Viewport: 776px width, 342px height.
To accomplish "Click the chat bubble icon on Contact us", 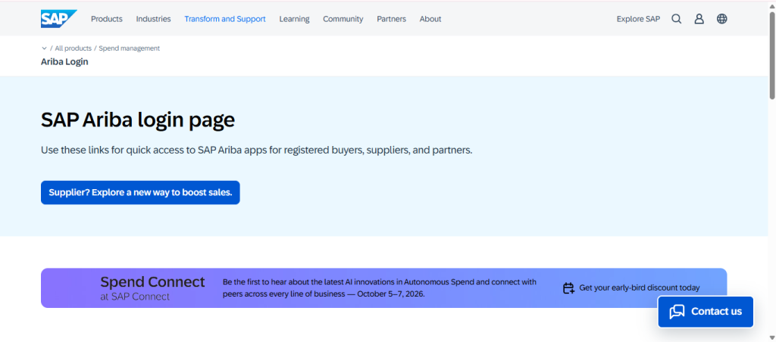I will point(677,312).
